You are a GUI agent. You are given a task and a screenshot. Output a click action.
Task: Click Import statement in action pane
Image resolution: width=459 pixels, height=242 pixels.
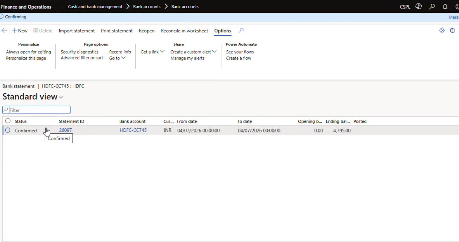(x=76, y=31)
